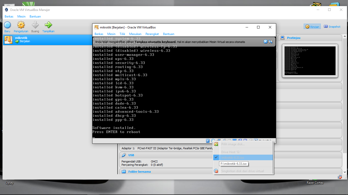Suppress future auto-capture keyboard warnings
Image resolution: width=348 pixels, height=195 pixels.
click(x=270, y=41)
